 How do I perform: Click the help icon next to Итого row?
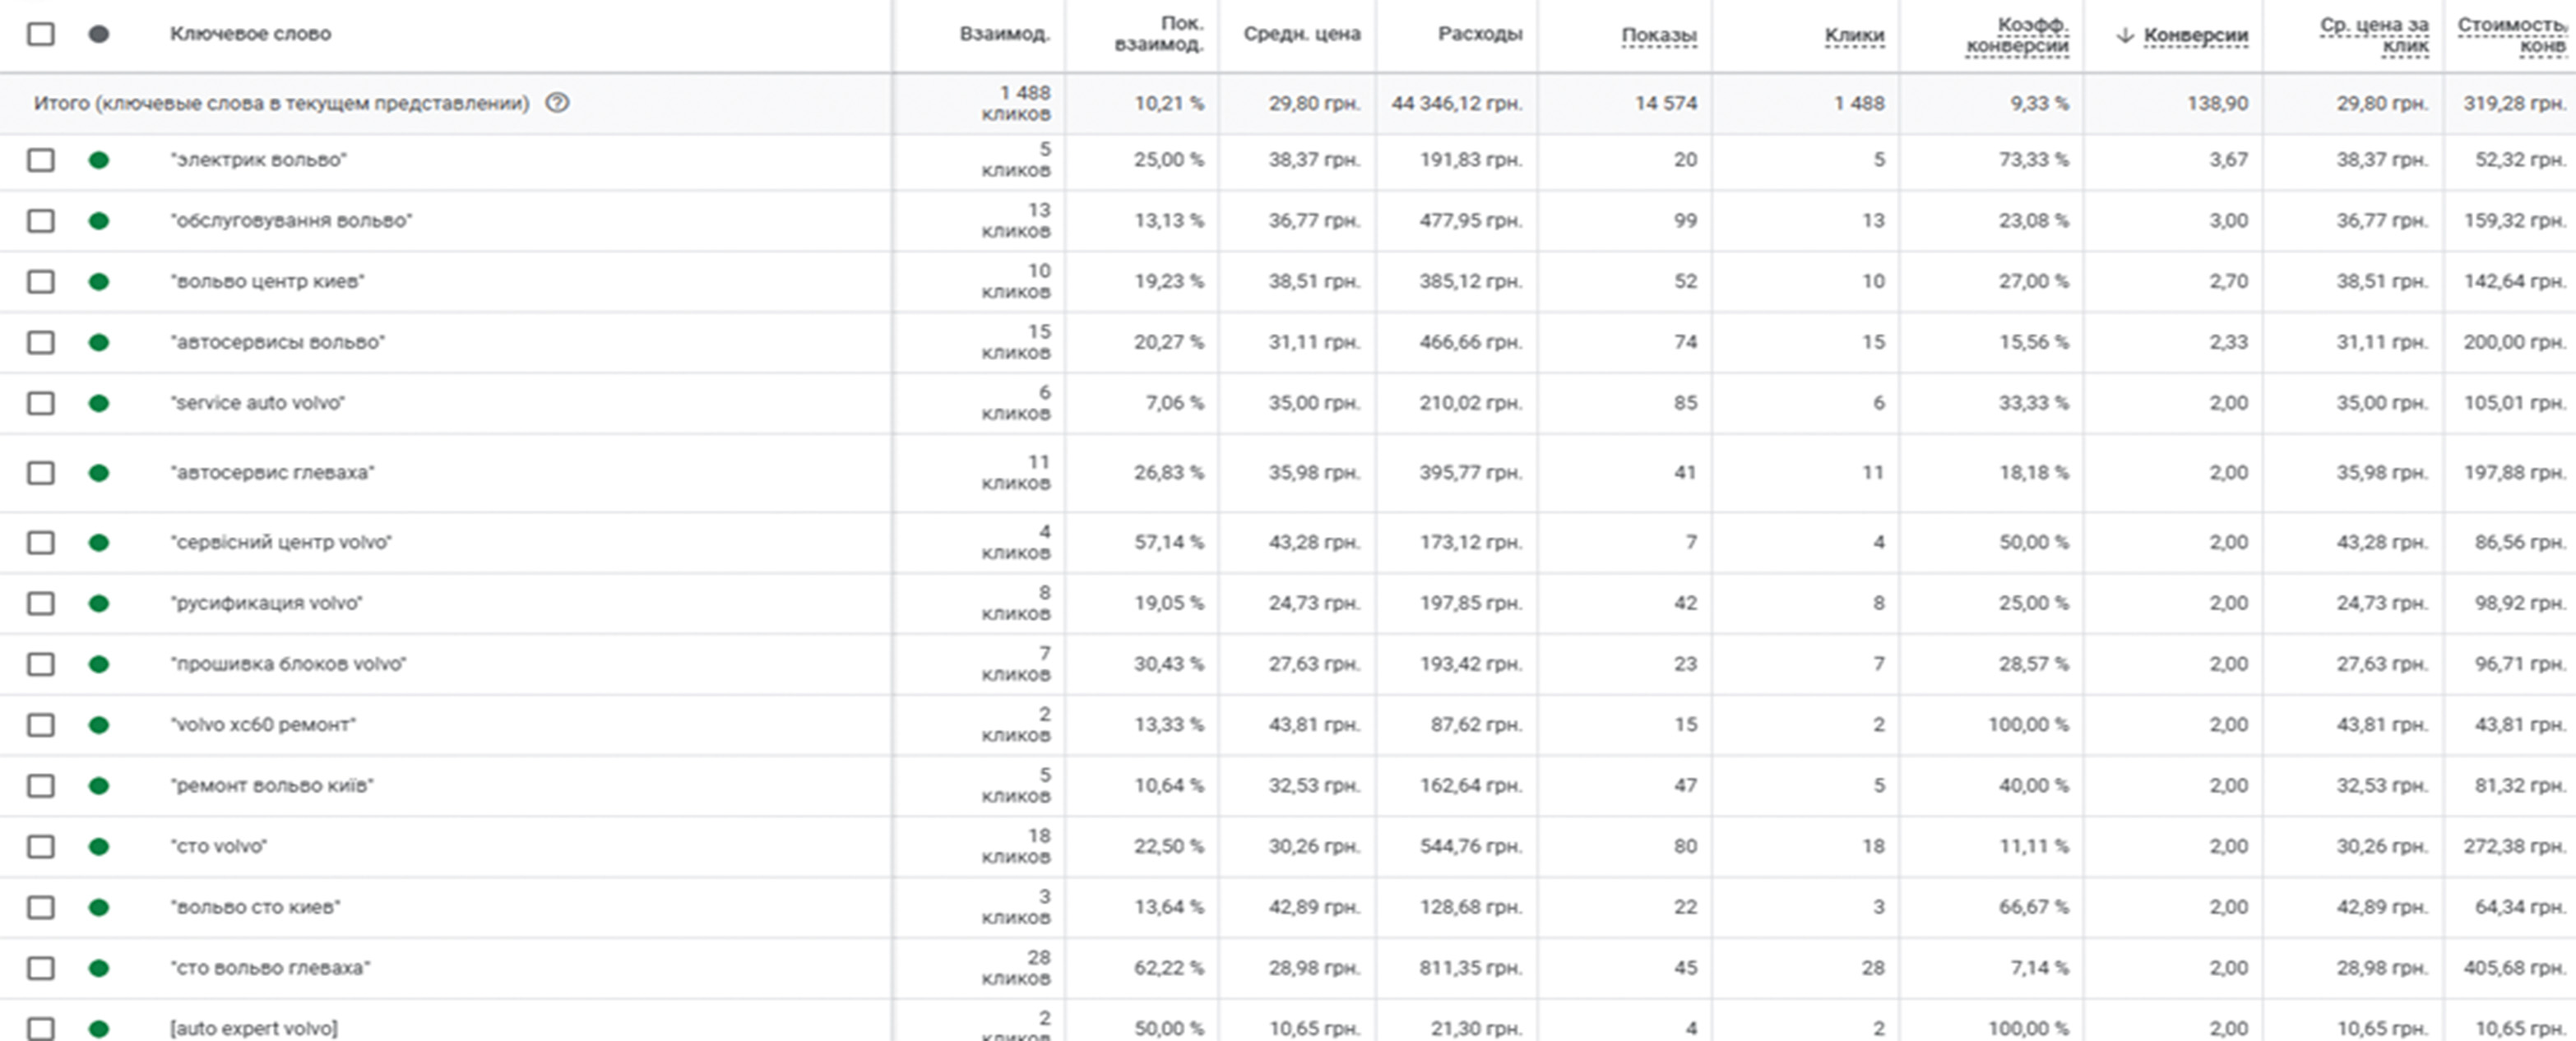tap(557, 103)
